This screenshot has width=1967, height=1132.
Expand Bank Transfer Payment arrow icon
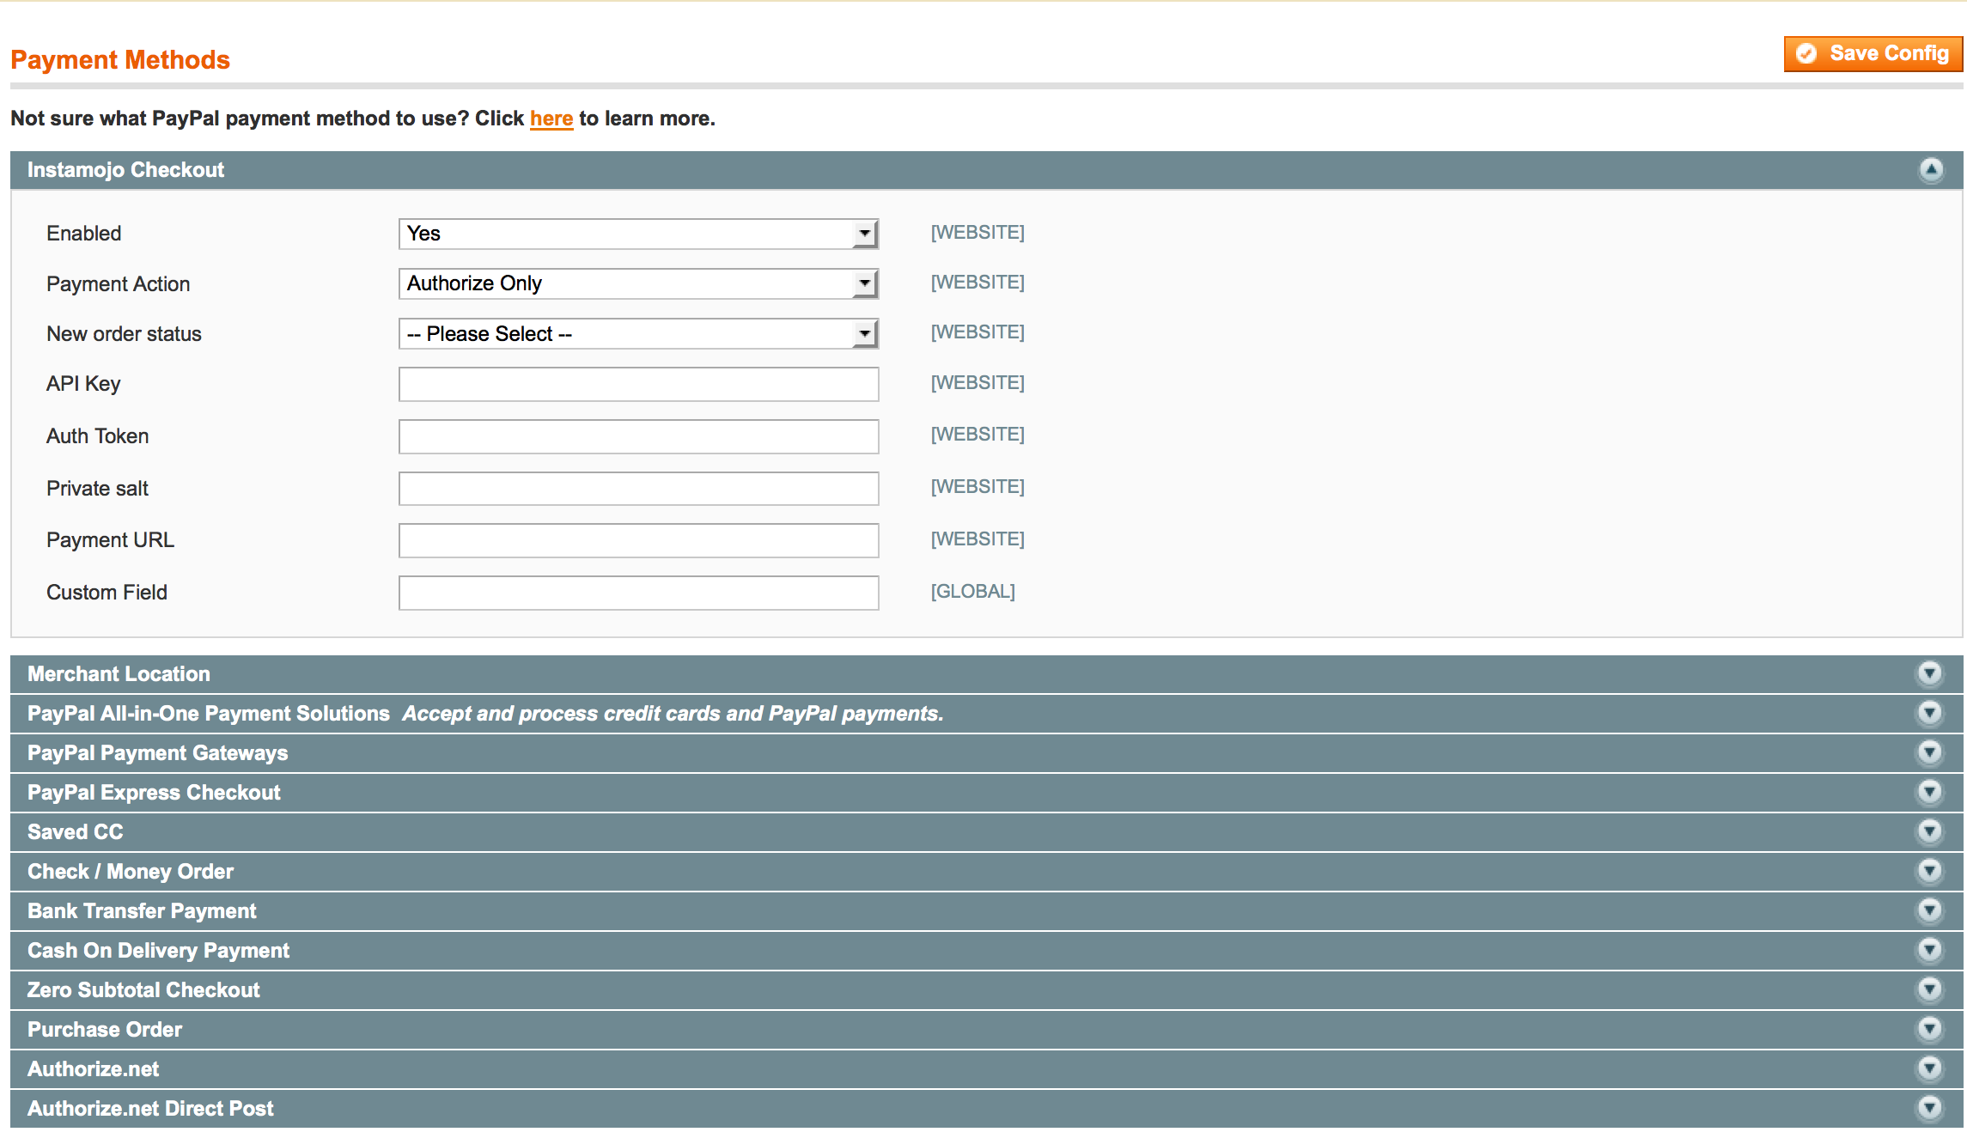coord(1929,910)
